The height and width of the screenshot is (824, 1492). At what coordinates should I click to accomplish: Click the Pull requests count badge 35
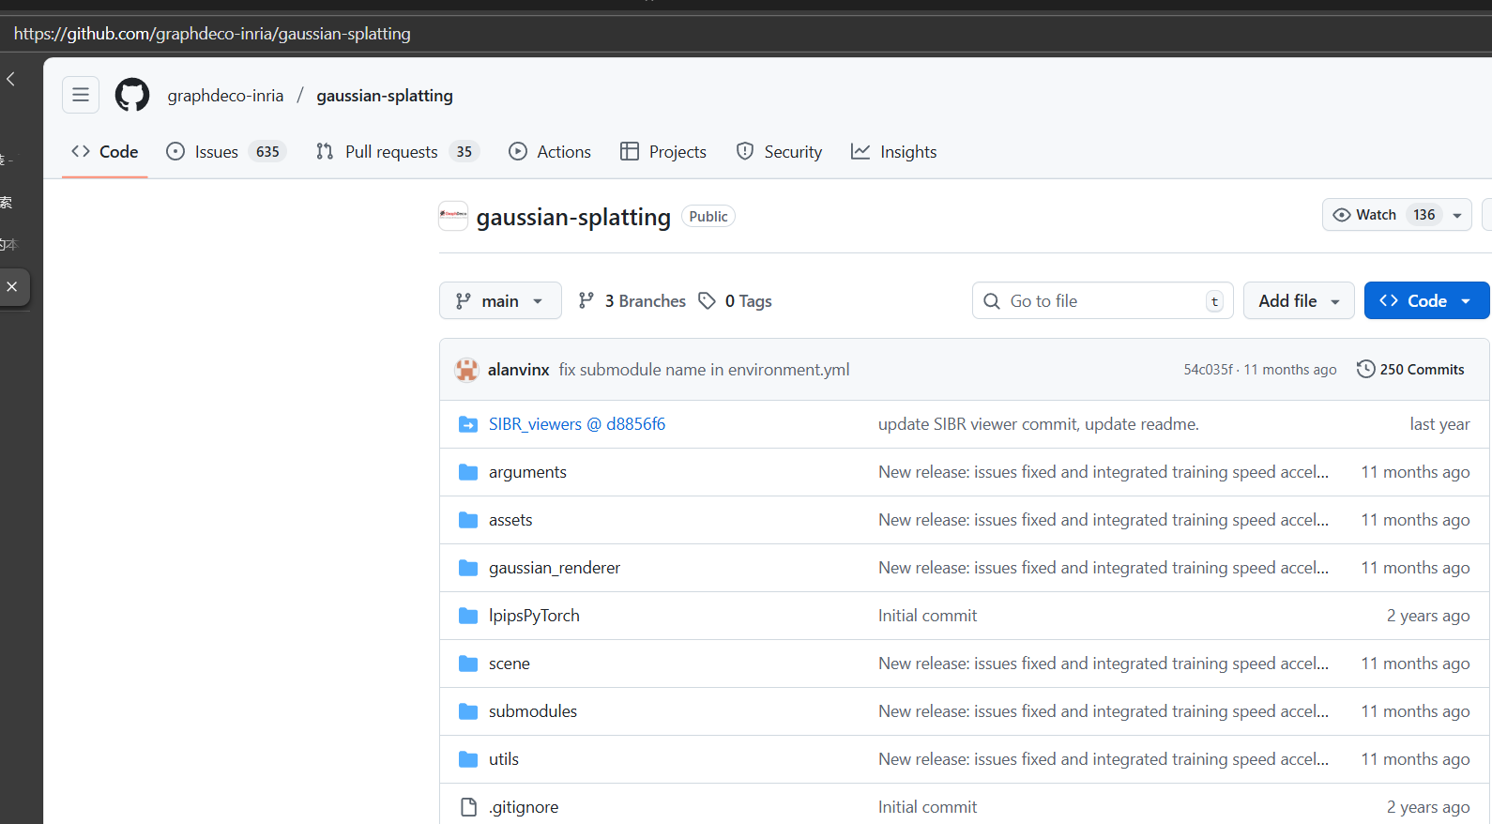[464, 152]
